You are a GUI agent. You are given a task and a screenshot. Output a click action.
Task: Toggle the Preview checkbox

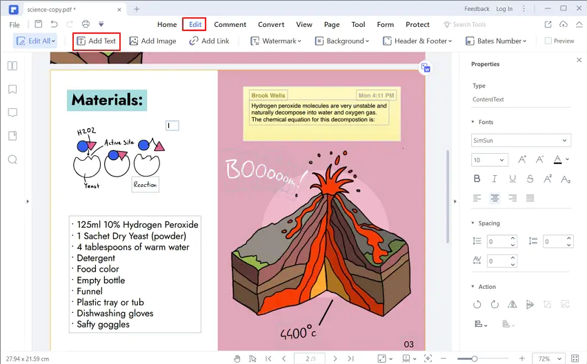click(548, 41)
